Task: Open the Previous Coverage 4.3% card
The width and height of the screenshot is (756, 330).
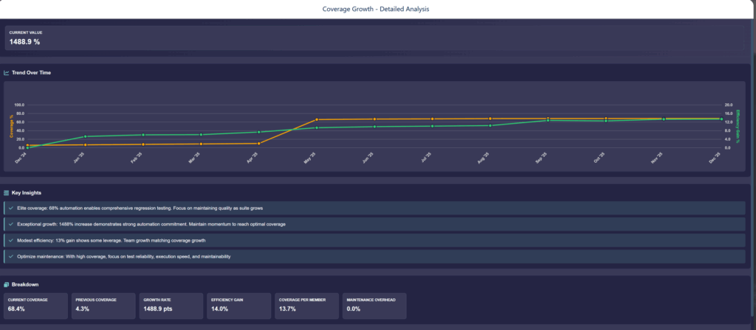Action: 105,306
